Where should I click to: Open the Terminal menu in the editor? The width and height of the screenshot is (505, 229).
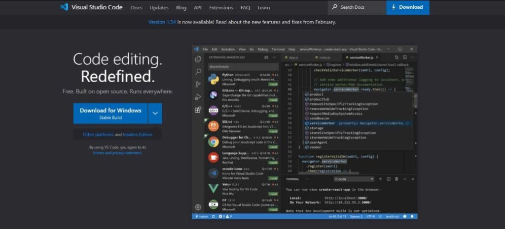point(278,50)
